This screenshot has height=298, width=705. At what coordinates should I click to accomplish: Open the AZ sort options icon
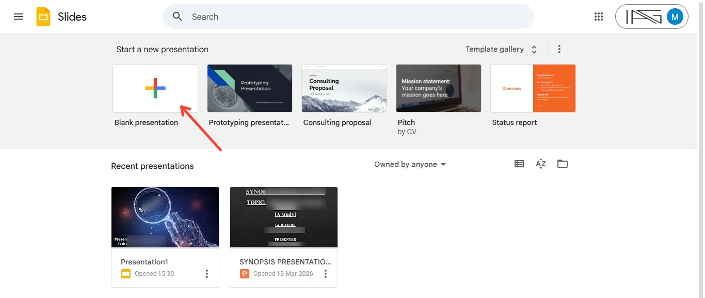point(541,164)
